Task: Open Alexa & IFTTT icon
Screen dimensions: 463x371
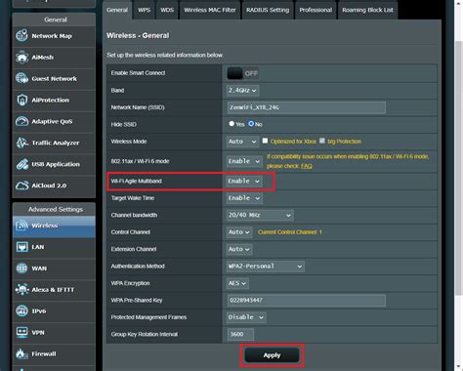Action: tap(21, 289)
